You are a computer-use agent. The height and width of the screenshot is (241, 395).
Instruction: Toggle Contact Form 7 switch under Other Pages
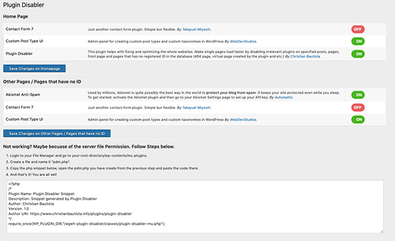(358, 108)
